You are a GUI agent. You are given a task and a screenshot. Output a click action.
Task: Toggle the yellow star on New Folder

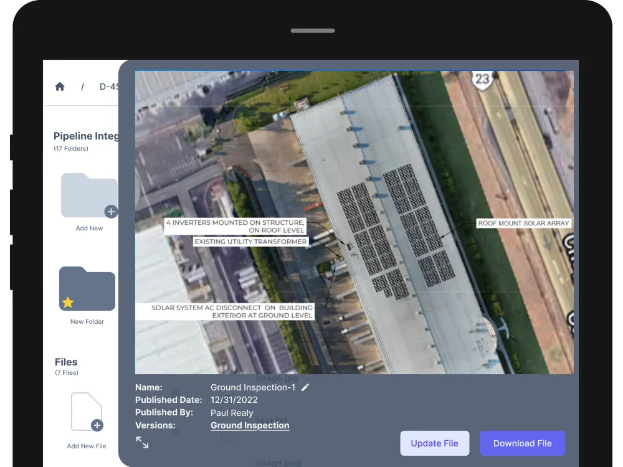[69, 303]
